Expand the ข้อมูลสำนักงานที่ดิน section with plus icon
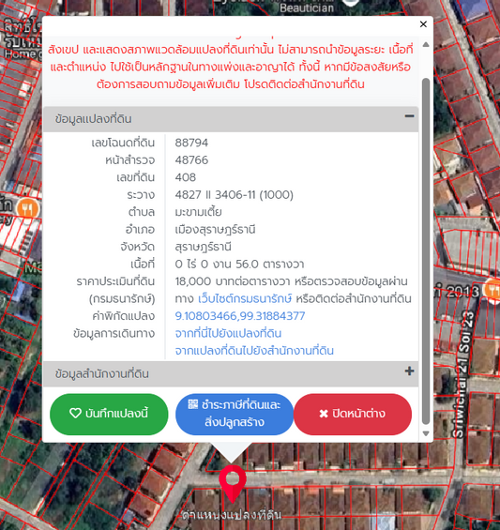The width and height of the screenshot is (500, 530). 409,371
